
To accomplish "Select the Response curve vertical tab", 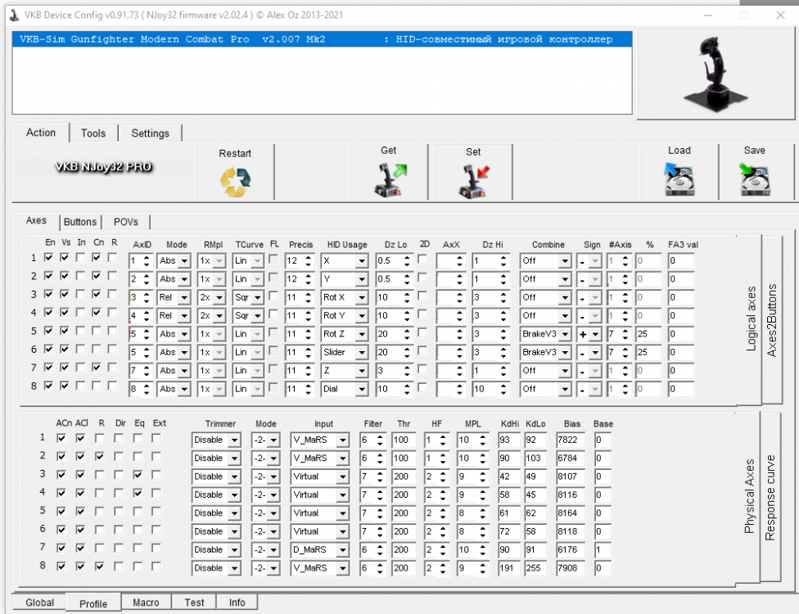I will 770,497.
